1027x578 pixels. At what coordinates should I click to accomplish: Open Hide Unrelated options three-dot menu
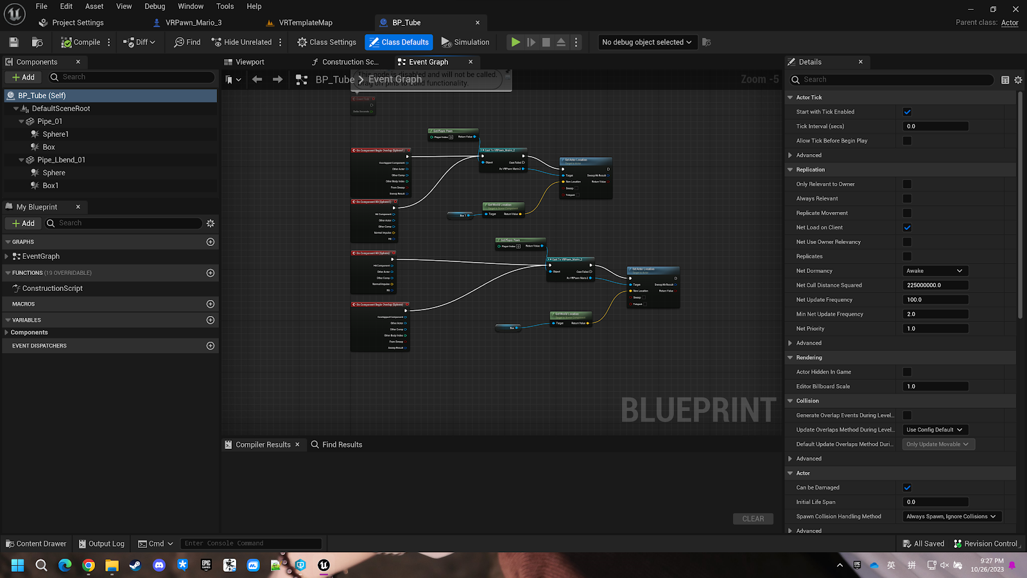point(280,42)
